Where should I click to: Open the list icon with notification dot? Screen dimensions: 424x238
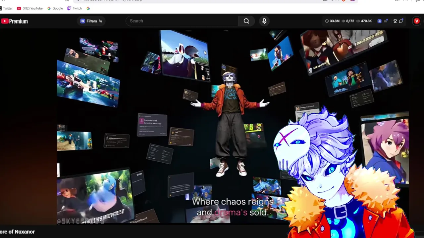click(x=386, y=21)
